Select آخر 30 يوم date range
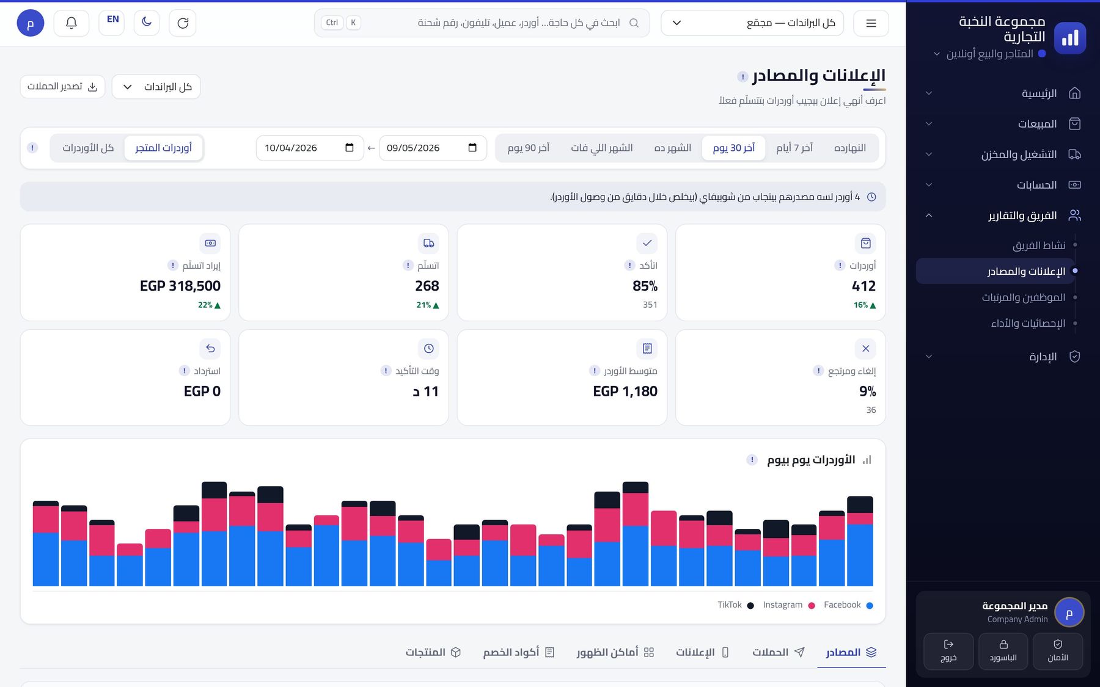This screenshot has width=1100, height=687. coord(733,148)
